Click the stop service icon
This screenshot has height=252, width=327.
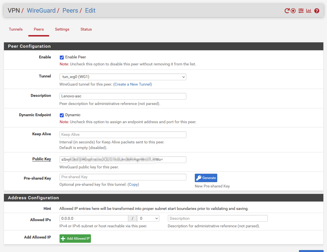pyautogui.click(x=293, y=11)
